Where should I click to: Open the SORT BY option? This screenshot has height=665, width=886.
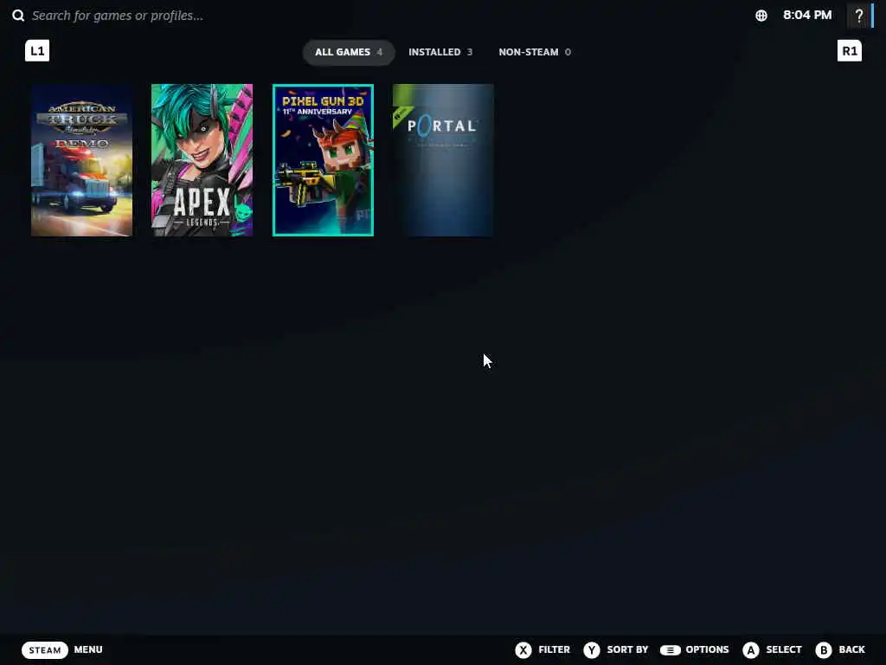tap(627, 649)
